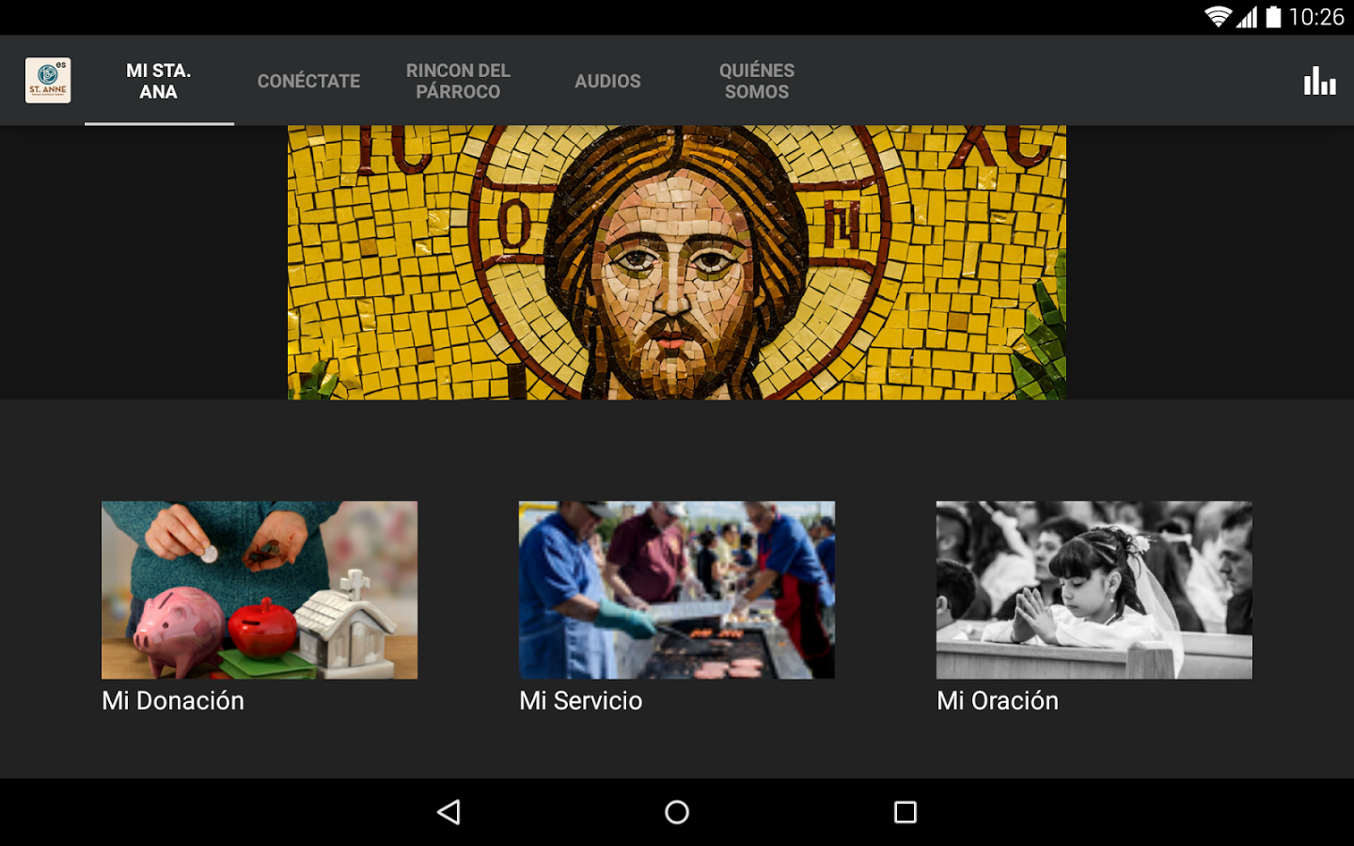Tap the Android back navigation button
Screen dimensions: 1354x846
[x=449, y=812]
